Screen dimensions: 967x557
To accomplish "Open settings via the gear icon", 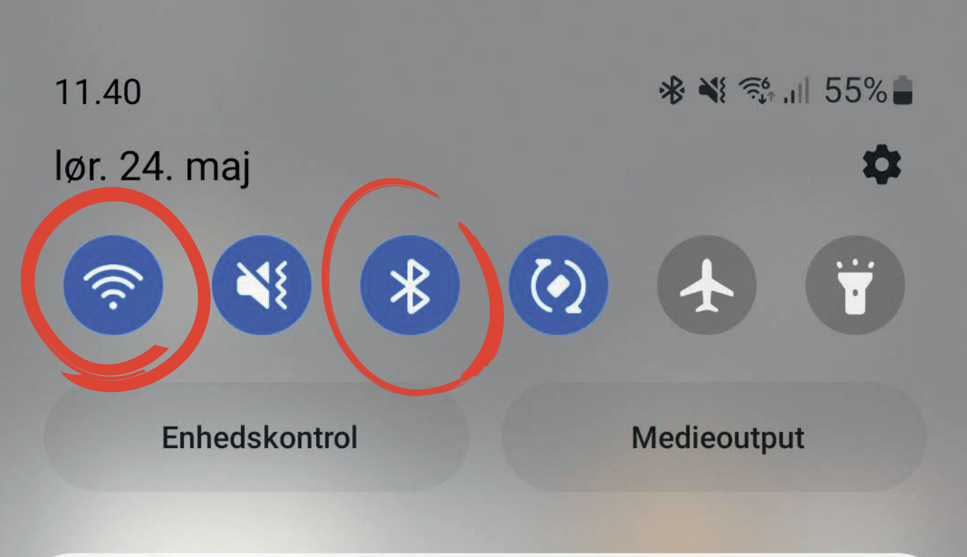I will pyautogui.click(x=882, y=165).
